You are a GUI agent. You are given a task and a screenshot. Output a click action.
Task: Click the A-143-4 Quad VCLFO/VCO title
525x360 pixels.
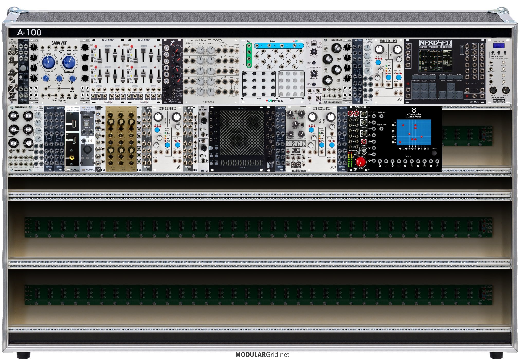tap(206, 40)
